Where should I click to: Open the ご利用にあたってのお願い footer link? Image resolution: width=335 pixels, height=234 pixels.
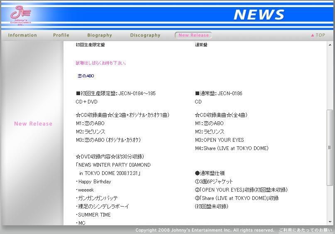coord(305,230)
